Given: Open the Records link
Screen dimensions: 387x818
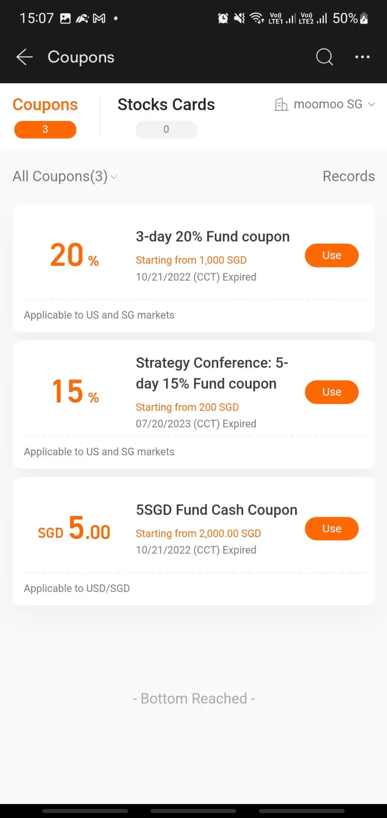Looking at the screenshot, I should point(349,176).
